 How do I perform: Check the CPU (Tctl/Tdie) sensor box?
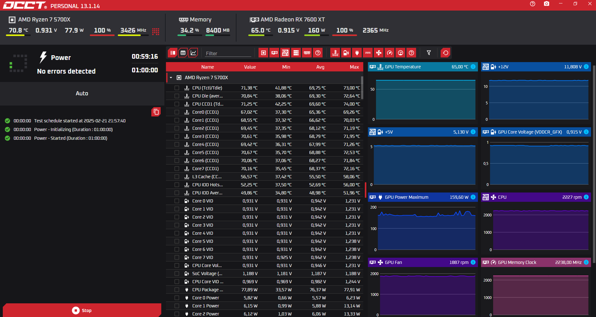pyautogui.click(x=177, y=88)
